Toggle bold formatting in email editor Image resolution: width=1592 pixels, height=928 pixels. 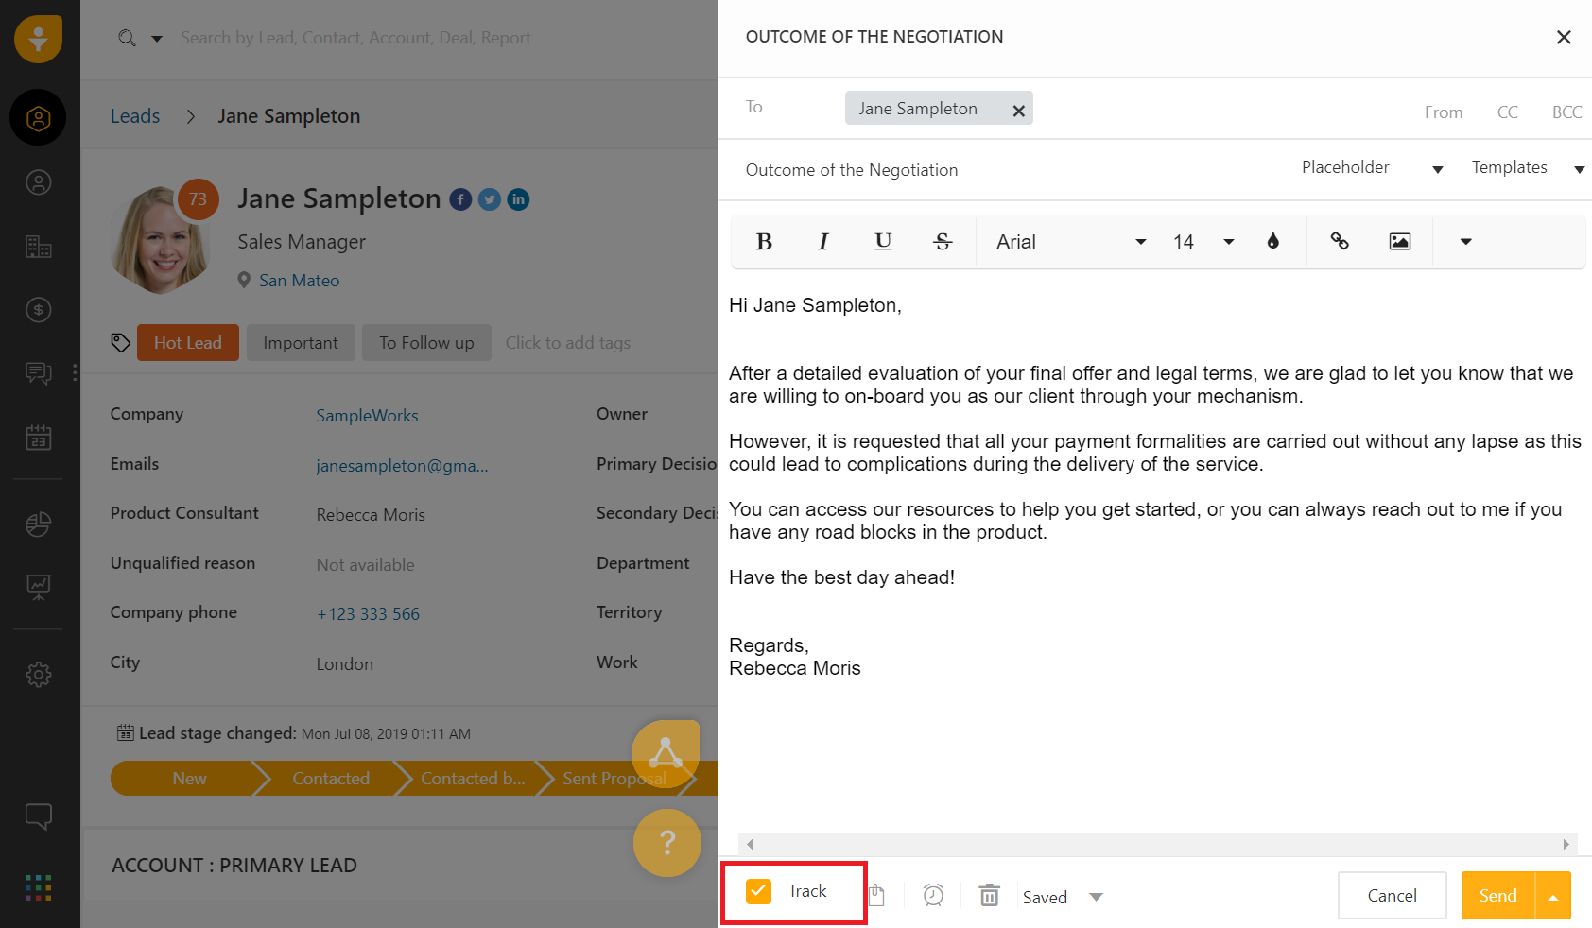click(x=764, y=242)
